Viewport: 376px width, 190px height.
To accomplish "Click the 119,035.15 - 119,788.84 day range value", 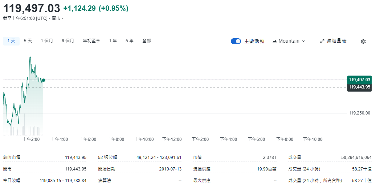I will tap(63, 181).
